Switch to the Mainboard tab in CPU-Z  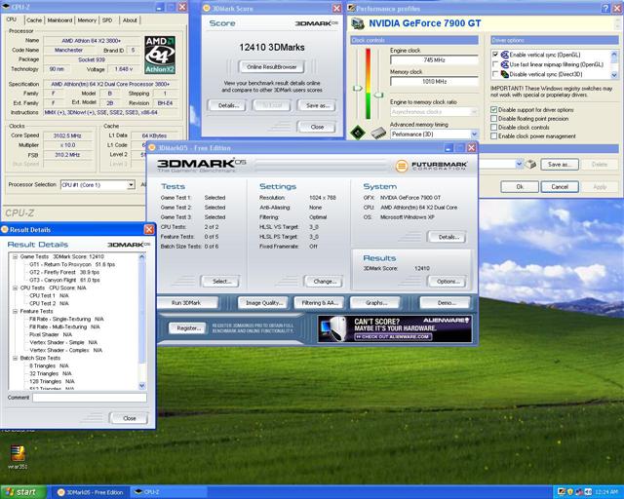pyautogui.click(x=59, y=19)
